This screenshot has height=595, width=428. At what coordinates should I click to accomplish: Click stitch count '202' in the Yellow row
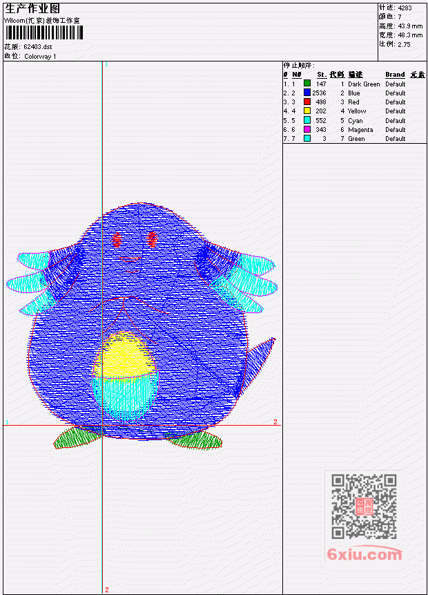point(321,111)
